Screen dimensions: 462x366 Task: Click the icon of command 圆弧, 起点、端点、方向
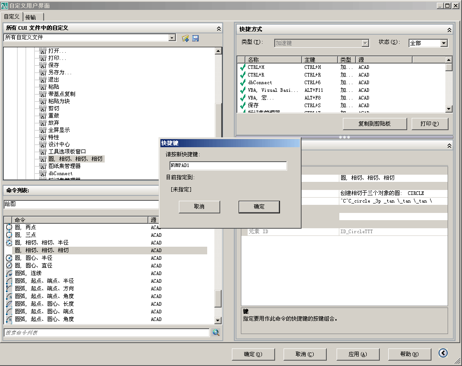pyautogui.click(x=9, y=289)
